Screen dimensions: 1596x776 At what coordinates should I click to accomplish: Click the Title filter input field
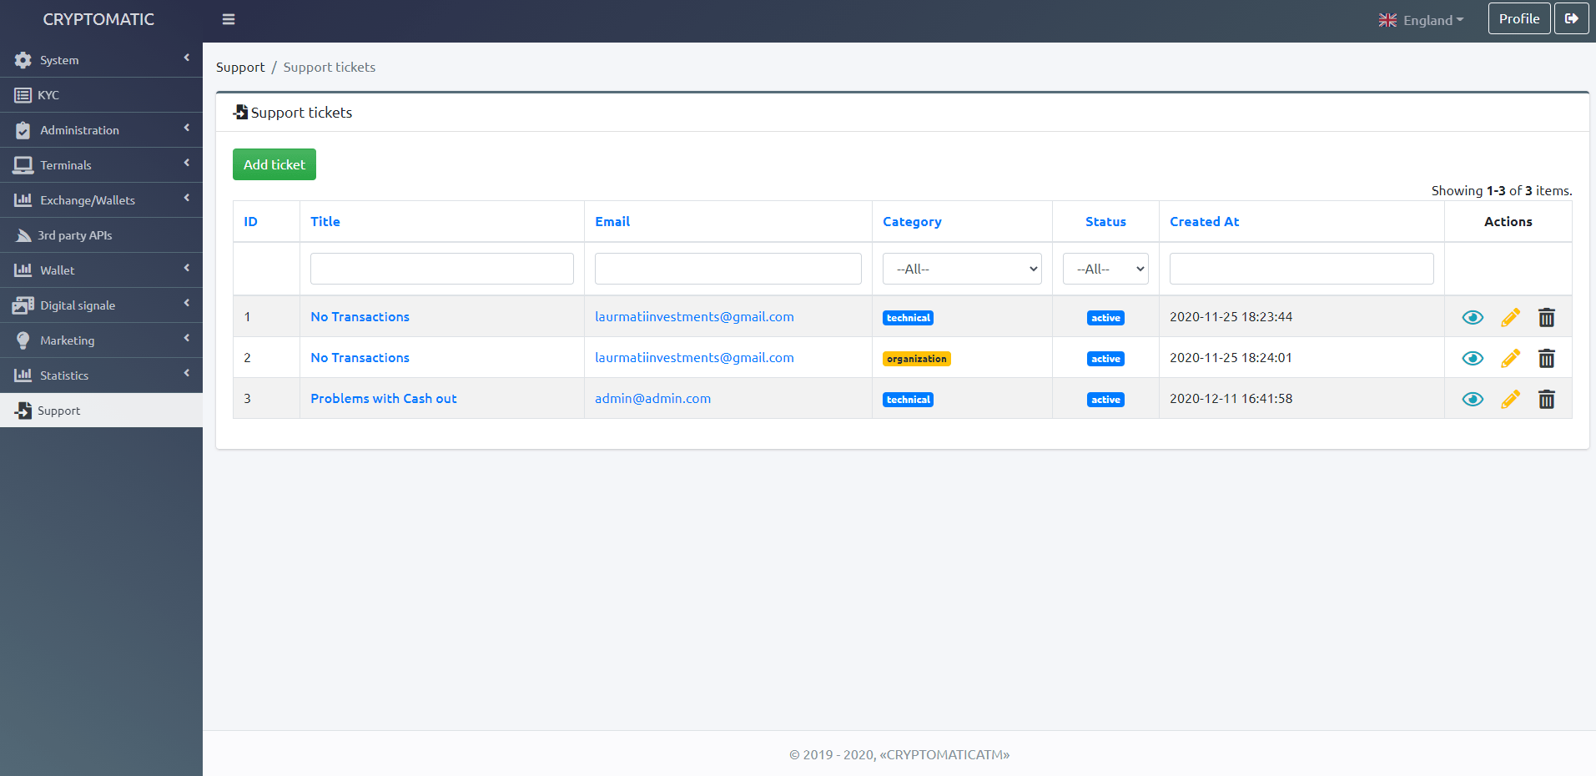point(441,269)
